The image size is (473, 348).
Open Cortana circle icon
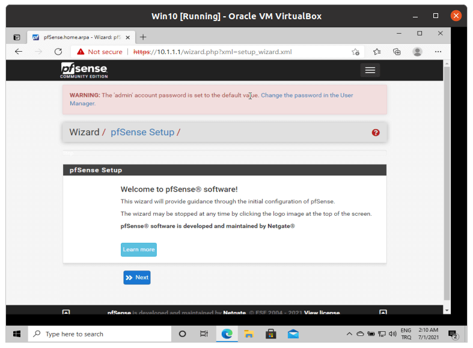182,334
